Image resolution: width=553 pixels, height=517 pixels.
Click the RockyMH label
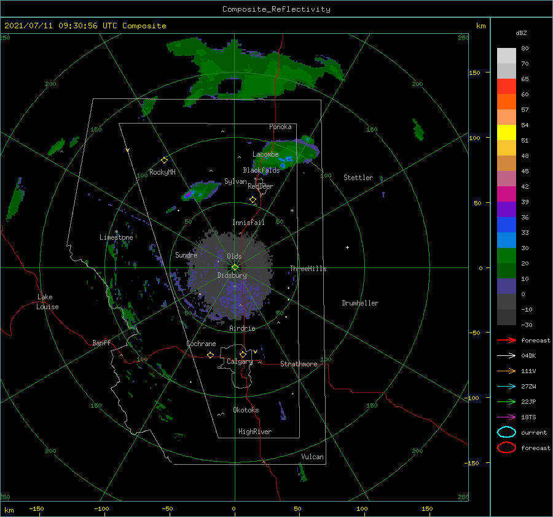162,172
